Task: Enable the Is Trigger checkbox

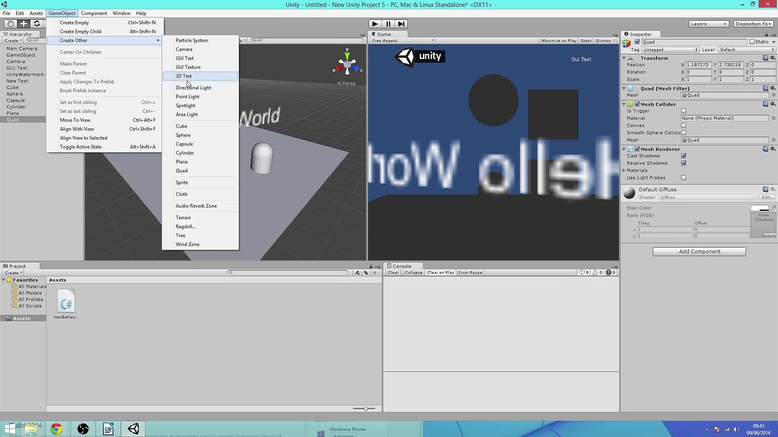Action: tap(684, 111)
